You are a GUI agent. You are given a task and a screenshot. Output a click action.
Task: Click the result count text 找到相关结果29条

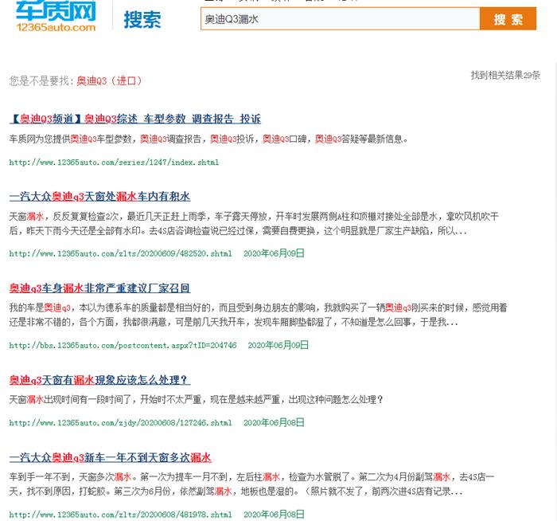(505, 75)
